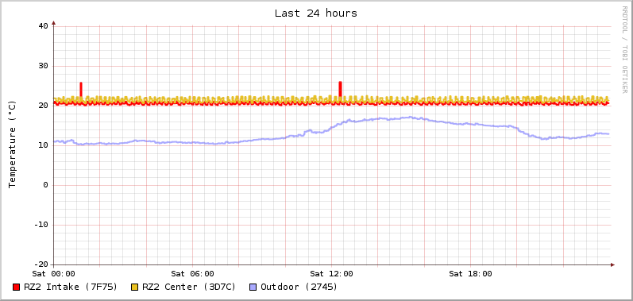Select the RZ2 Center (3D7C) legend label
Image resolution: width=633 pixels, height=301 pixels.
[189, 287]
